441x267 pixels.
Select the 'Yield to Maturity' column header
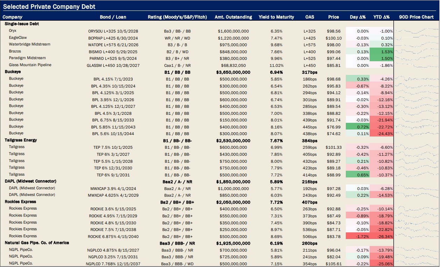(276, 17)
